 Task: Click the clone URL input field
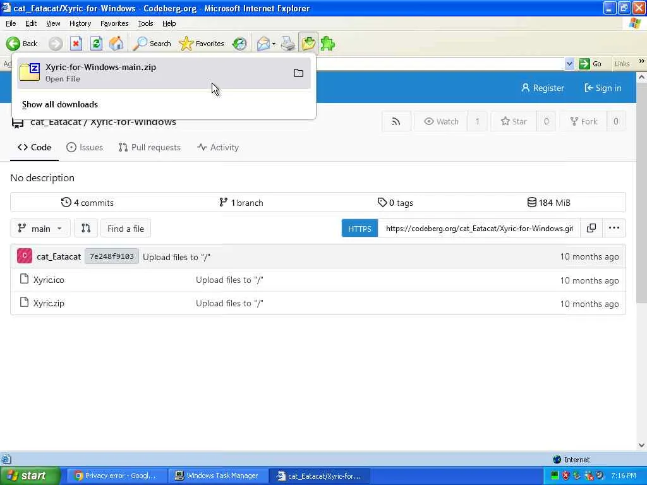(479, 229)
